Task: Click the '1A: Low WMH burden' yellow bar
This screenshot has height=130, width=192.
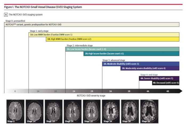Action: pyautogui.click(x=104, y=35)
